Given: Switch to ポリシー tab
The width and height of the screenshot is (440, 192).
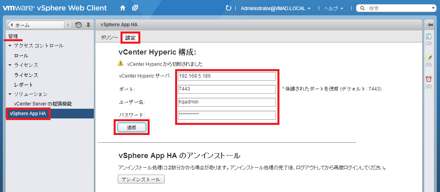Looking at the screenshot, I should [110, 38].
